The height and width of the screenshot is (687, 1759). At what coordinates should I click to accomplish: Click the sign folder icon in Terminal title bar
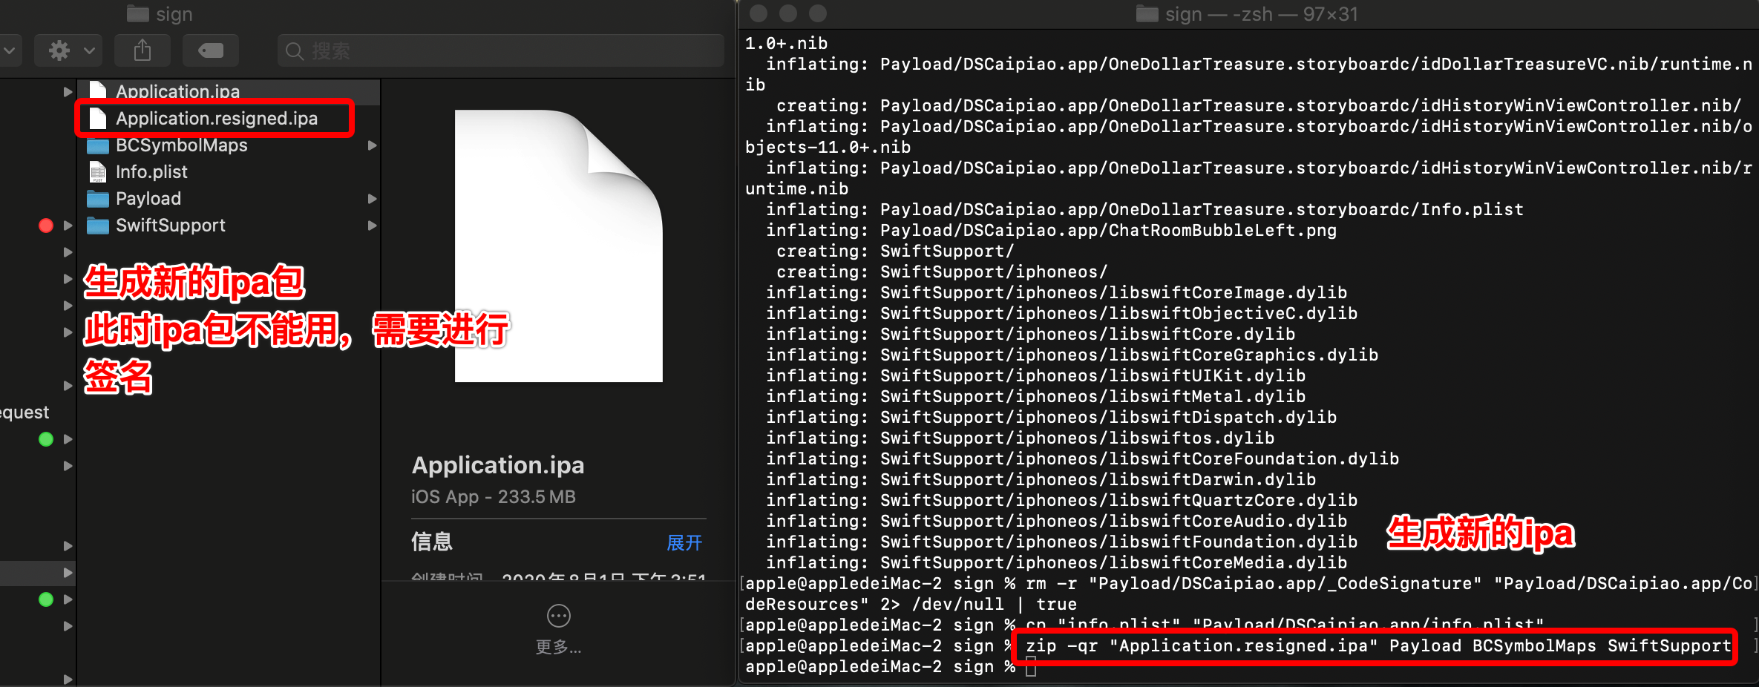(x=1147, y=13)
